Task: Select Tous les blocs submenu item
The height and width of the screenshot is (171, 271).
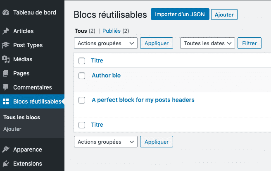Action: tap(22, 117)
